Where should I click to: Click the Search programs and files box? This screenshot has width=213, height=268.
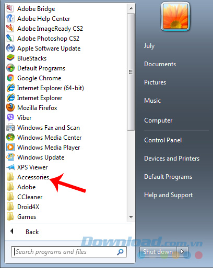[69, 252]
